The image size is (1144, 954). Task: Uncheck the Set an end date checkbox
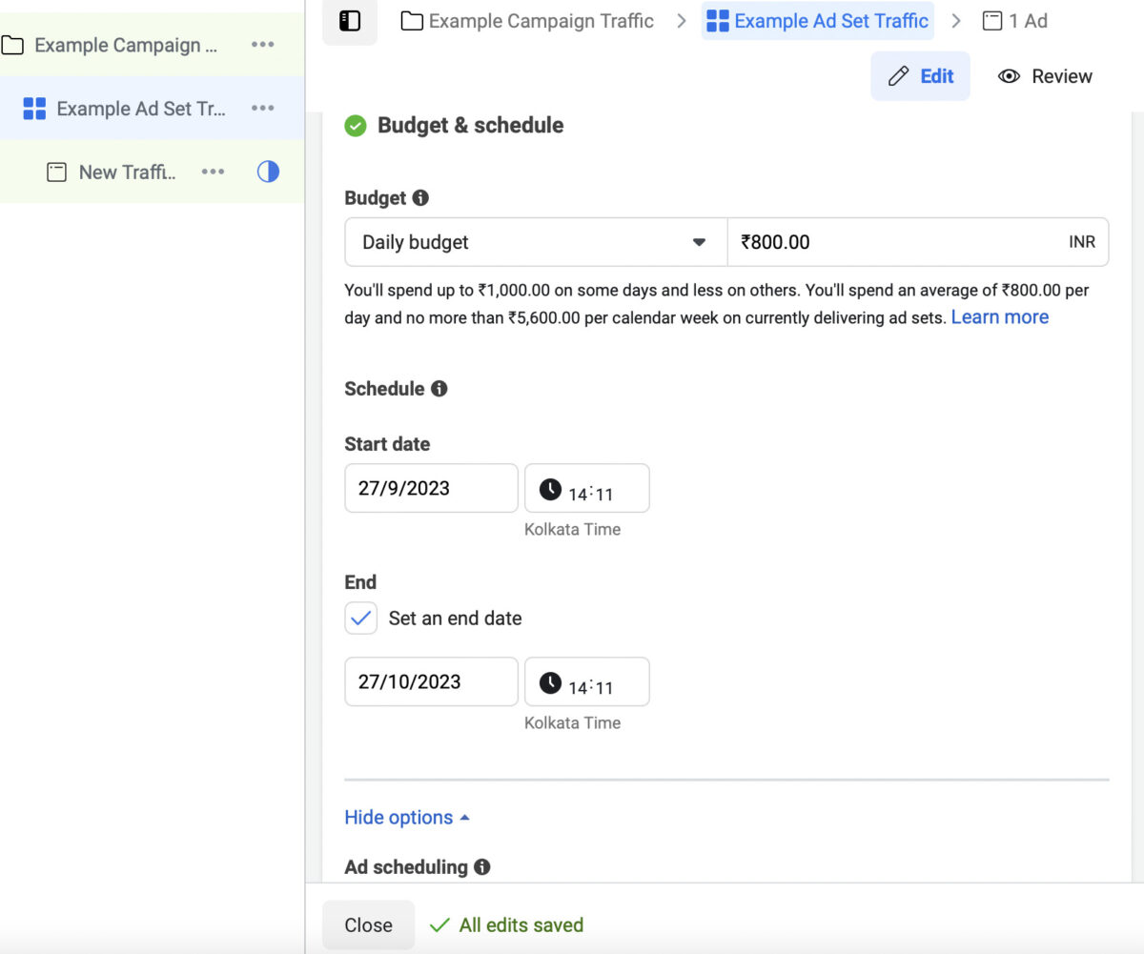coord(360,618)
